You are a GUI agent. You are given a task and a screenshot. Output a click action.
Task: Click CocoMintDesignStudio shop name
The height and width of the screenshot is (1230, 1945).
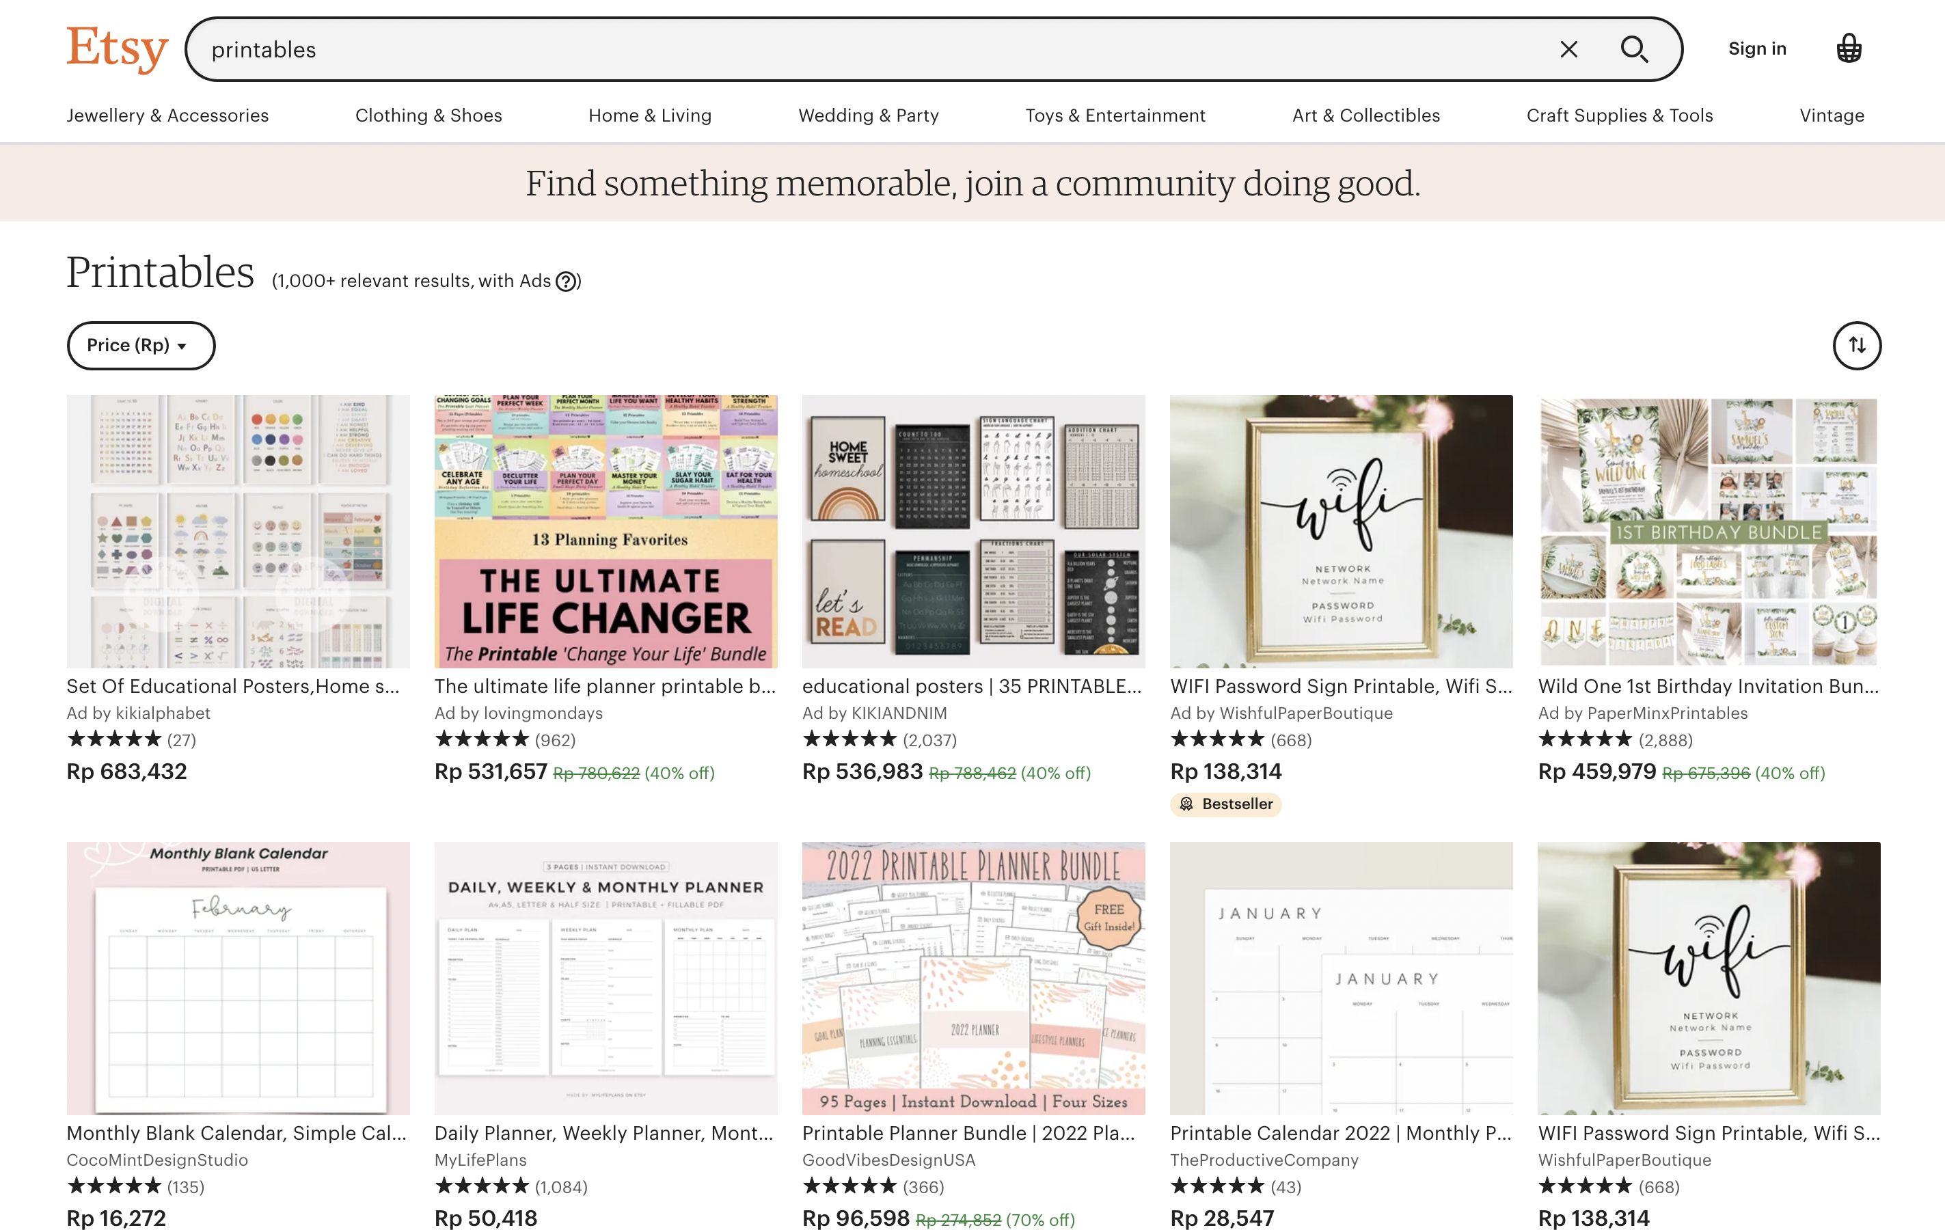click(x=157, y=1159)
